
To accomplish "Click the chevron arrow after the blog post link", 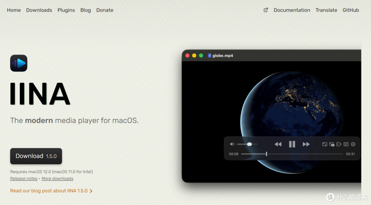I will 91,191.
